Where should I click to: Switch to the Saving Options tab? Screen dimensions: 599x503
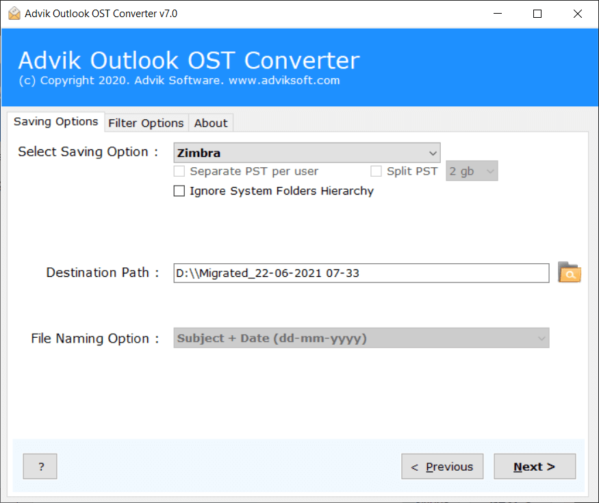pyautogui.click(x=55, y=121)
